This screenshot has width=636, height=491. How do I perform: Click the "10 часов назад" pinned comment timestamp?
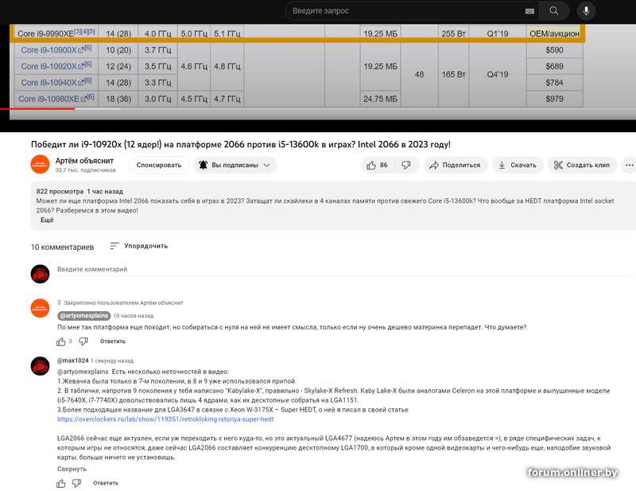[x=133, y=316]
